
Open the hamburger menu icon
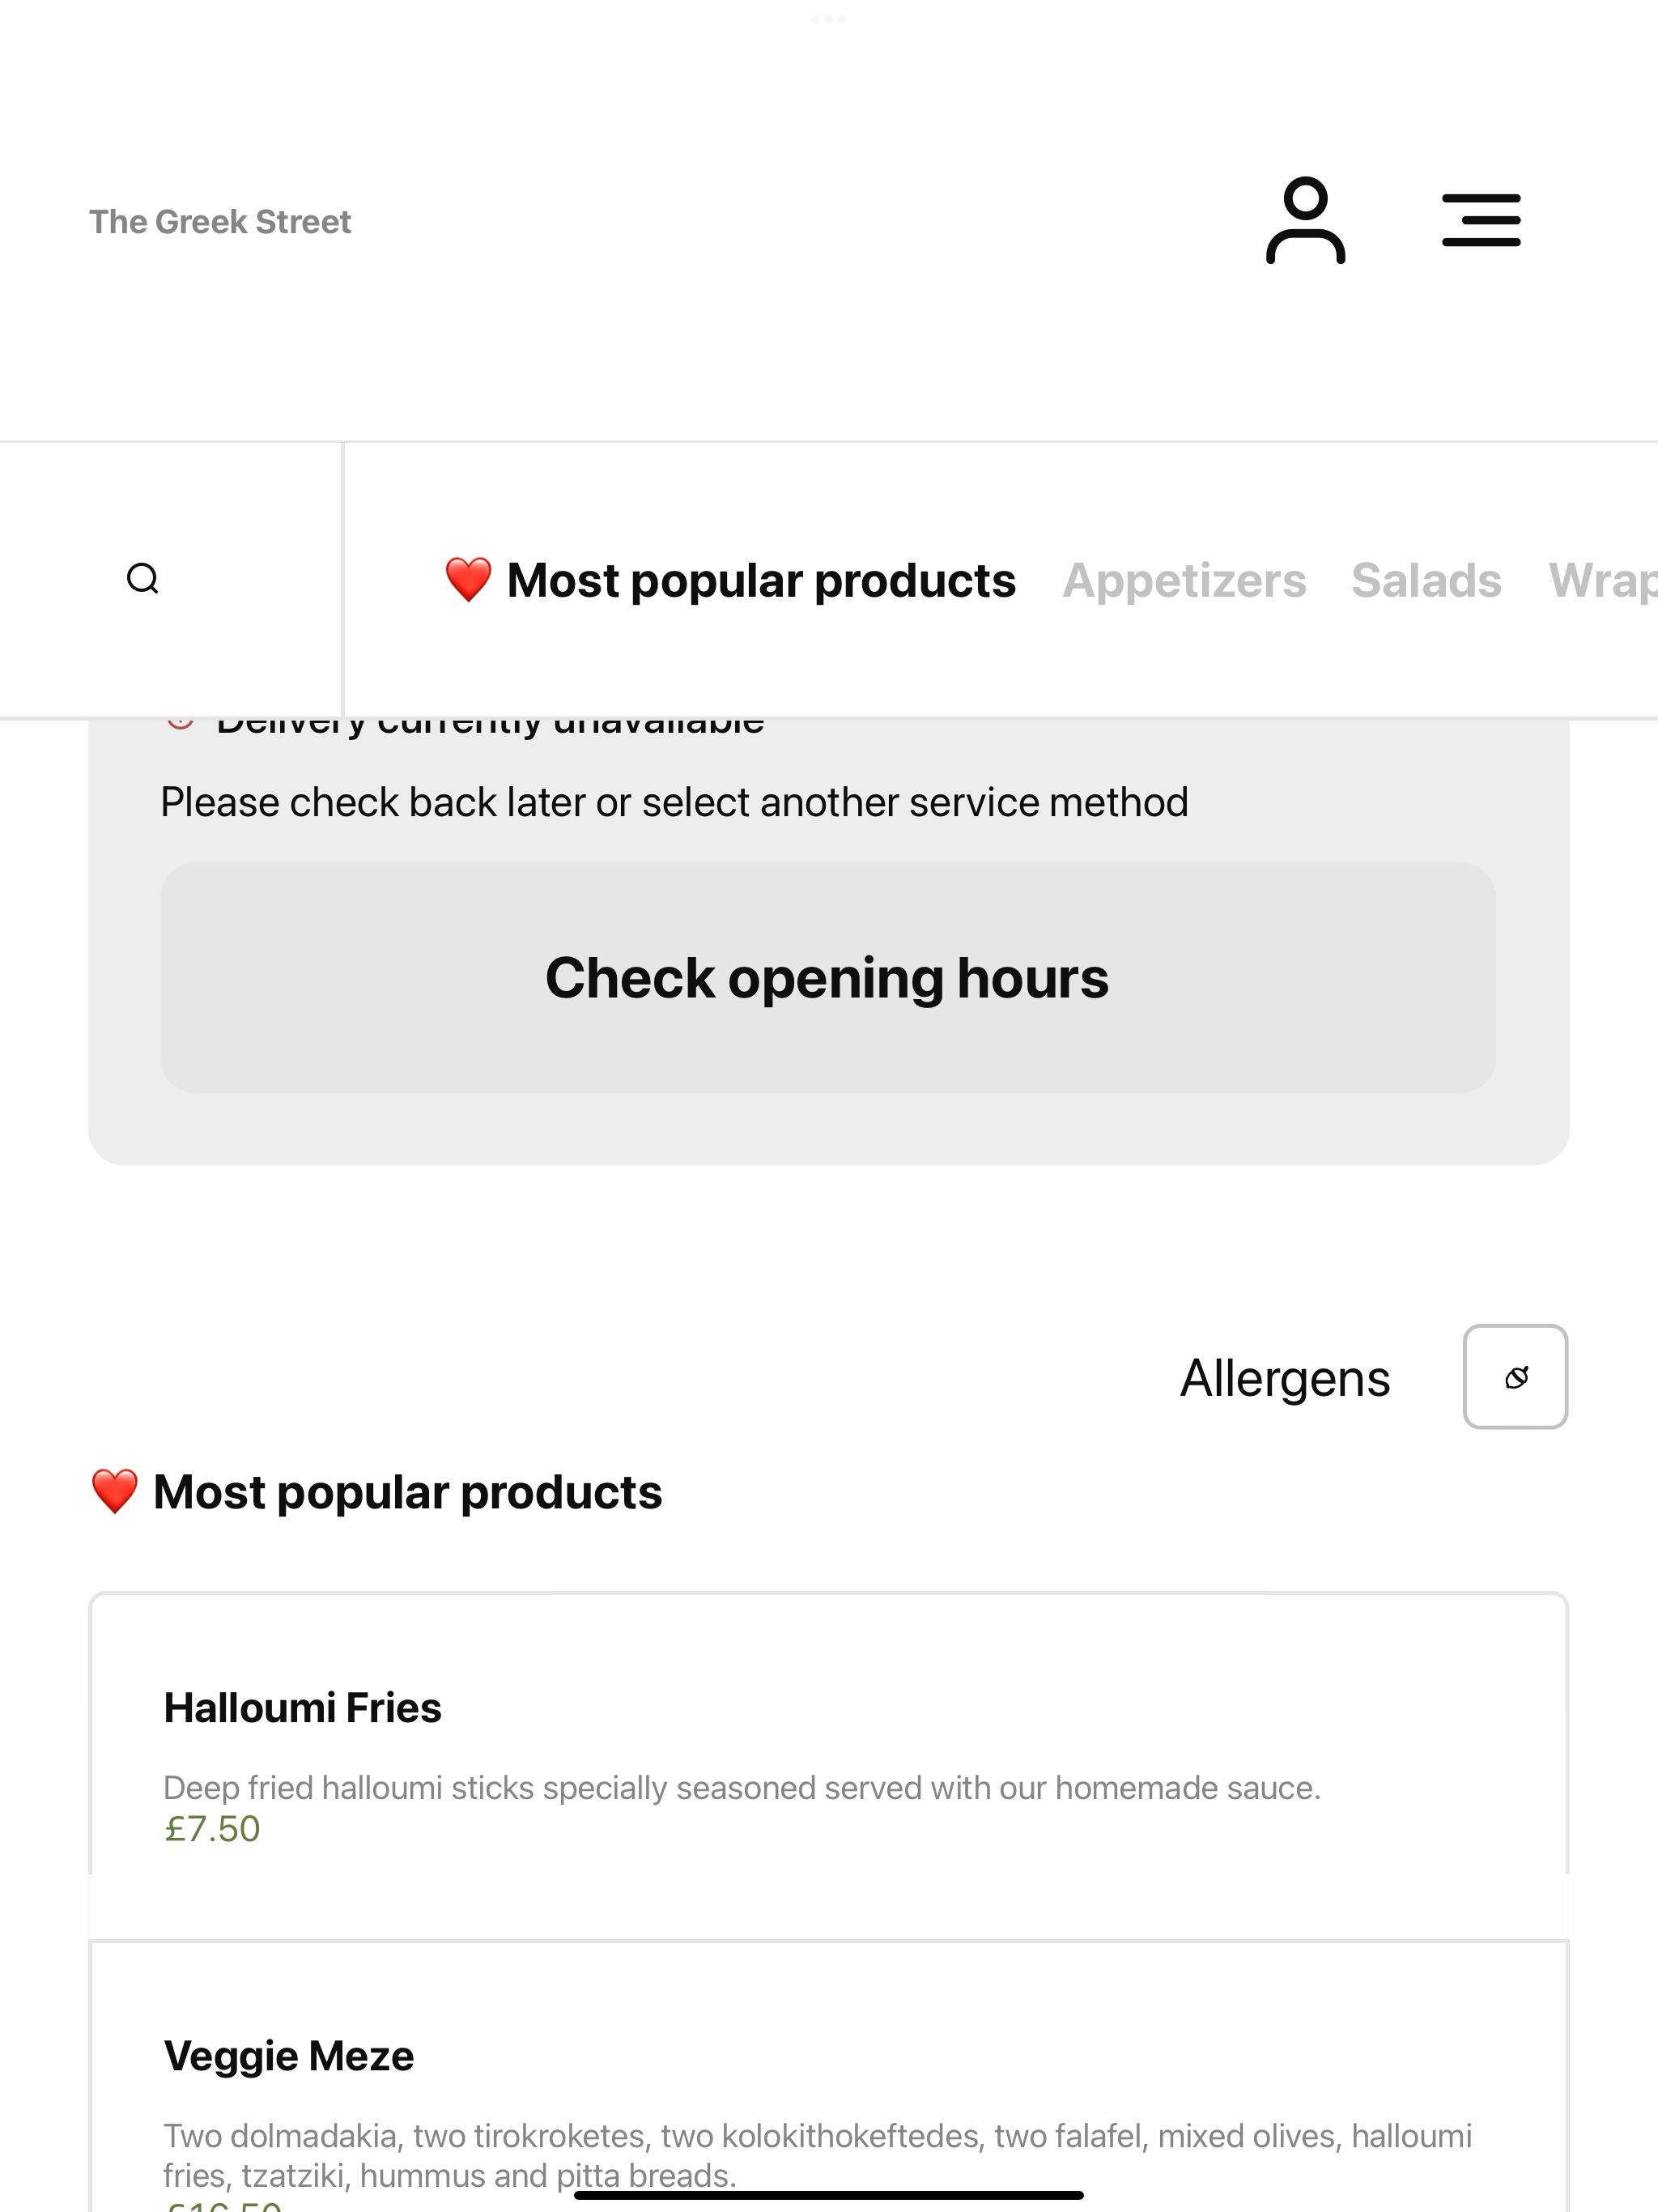tap(1481, 220)
